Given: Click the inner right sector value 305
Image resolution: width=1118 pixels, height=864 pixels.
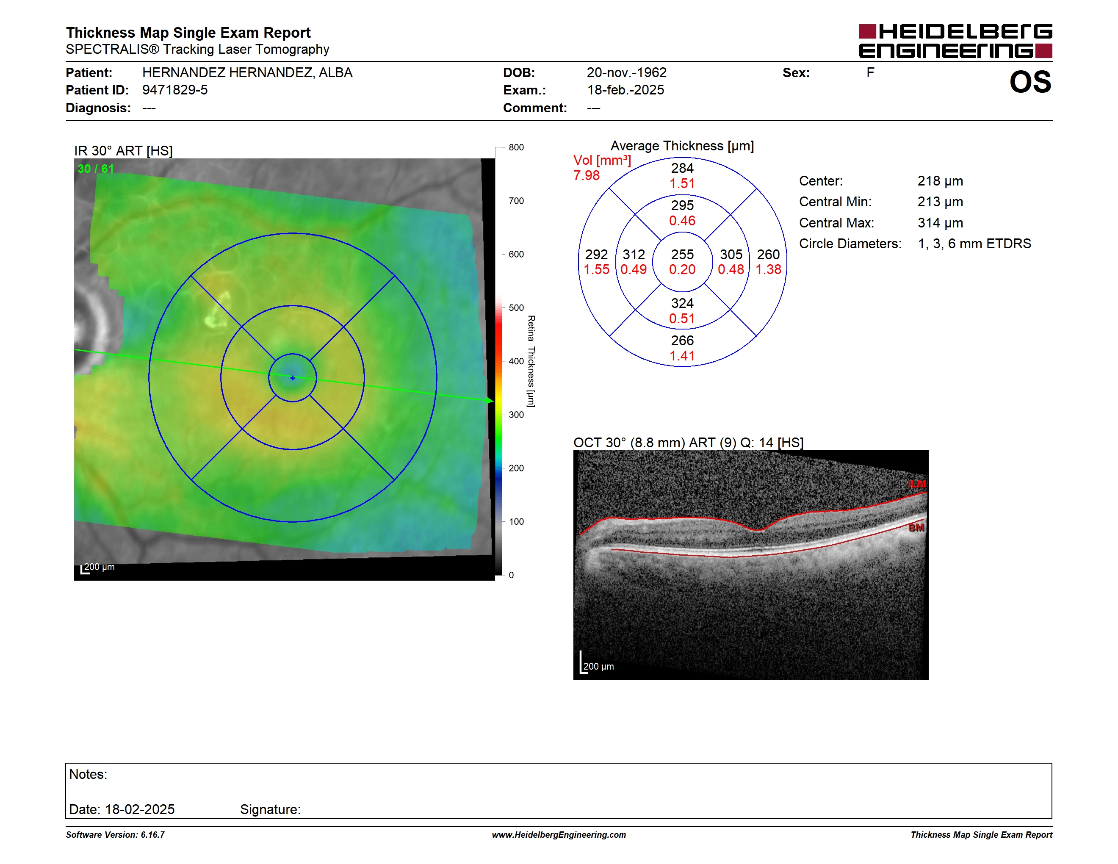Looking at the screenshot, I should (x=731, y=255).
